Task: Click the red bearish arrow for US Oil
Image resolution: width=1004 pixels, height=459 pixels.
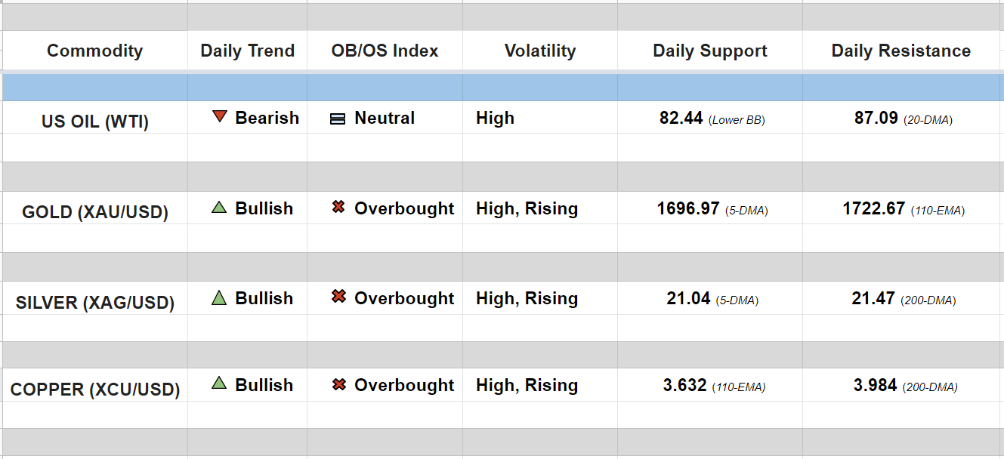Action: click(x=220, y=117)
